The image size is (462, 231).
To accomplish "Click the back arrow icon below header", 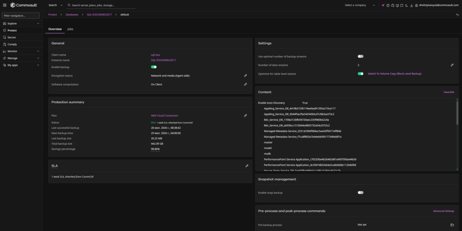I will coord(457,15).
